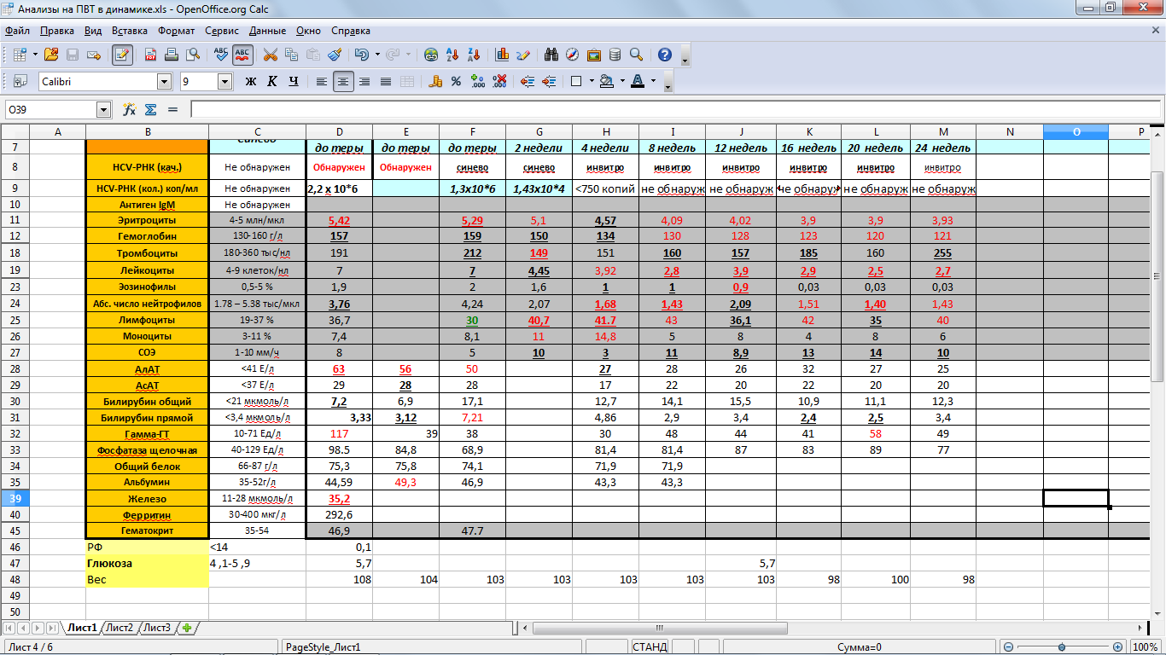Open the Данные menu
The image size is (1166, 655).
coord(268,30)
